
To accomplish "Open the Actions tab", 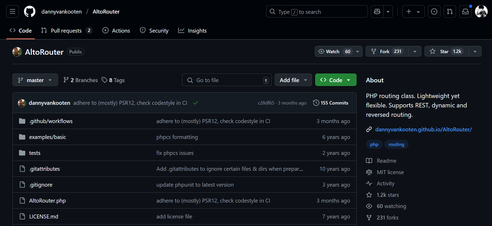I will (x=116, y=30).
